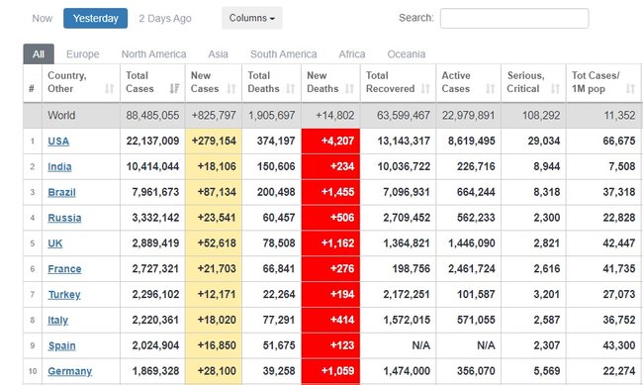Open the India country link
The height and width of the screenshot is (385, 643).
[59, 166]
